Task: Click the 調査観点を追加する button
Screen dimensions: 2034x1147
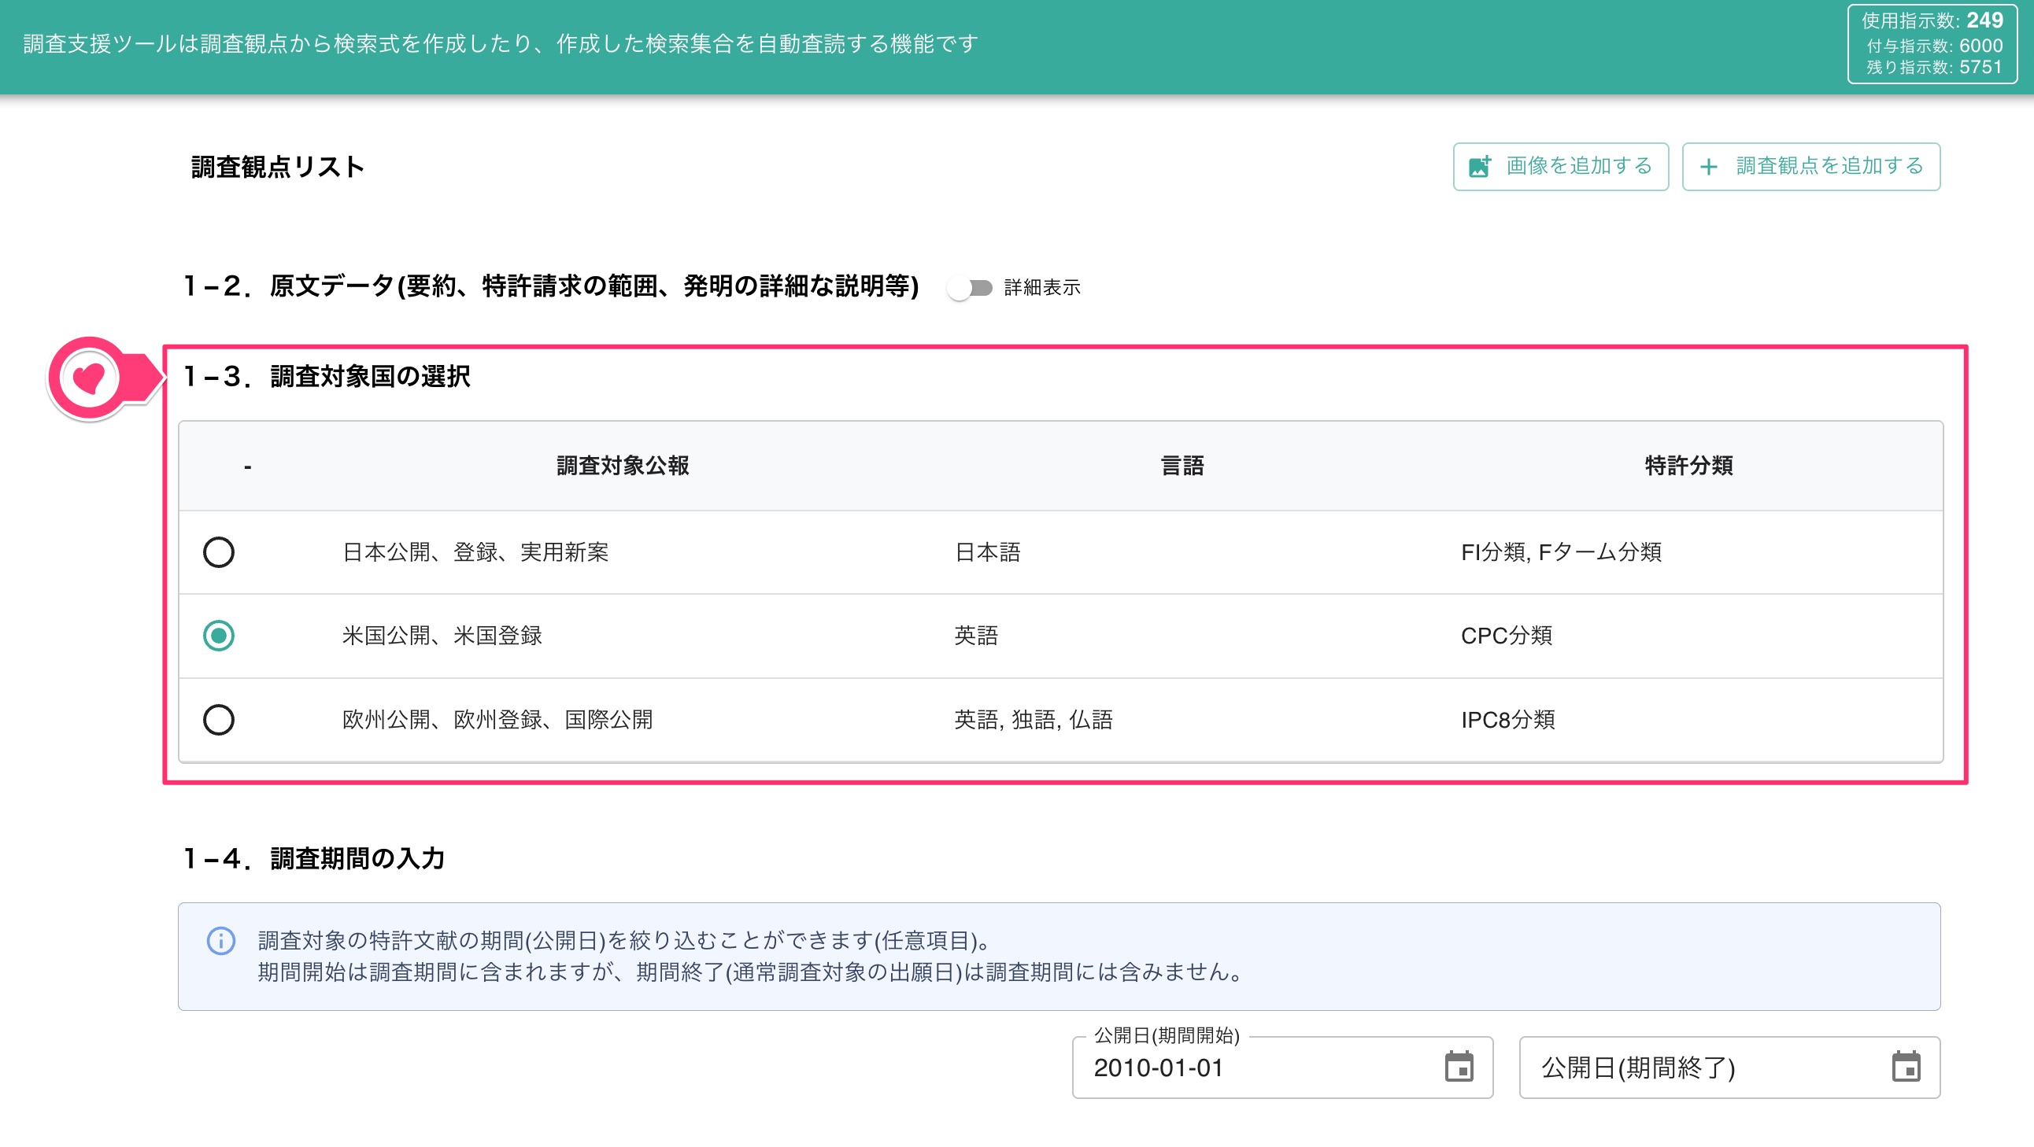Action: pyautogui.click(x=1810, y=167)
